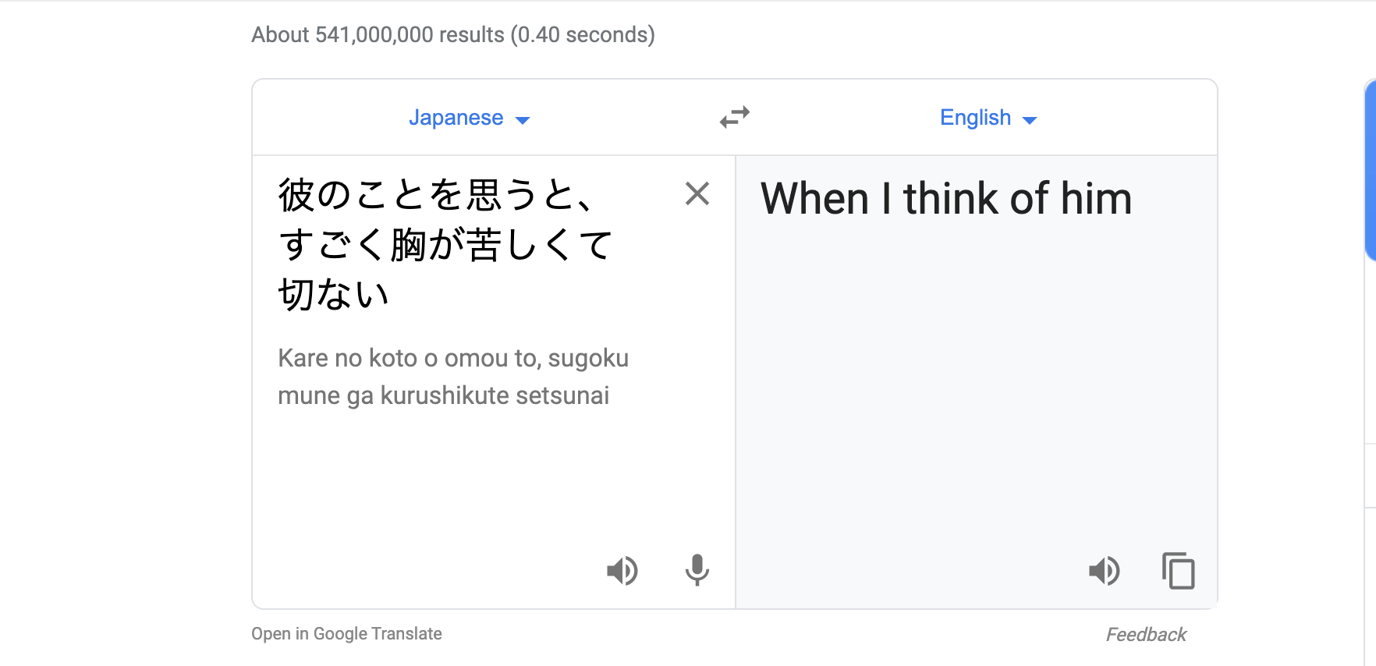1376x666 pixels.
Task: Send Feedback on the translation
Action: coord(1146,635)
